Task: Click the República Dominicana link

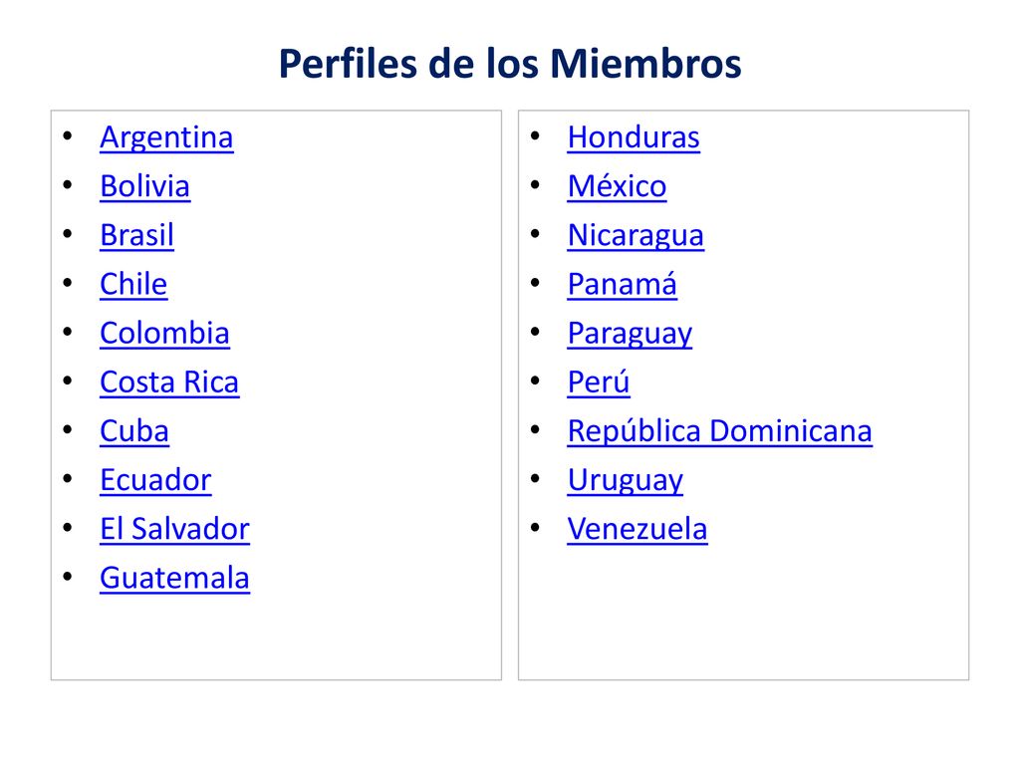Action: [x=719, y=431]
